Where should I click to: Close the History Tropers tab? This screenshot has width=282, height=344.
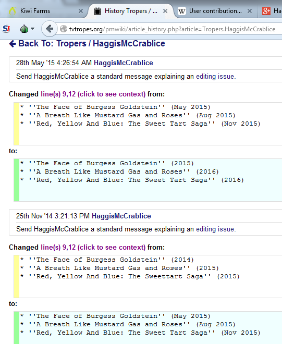tap(165, 11)
